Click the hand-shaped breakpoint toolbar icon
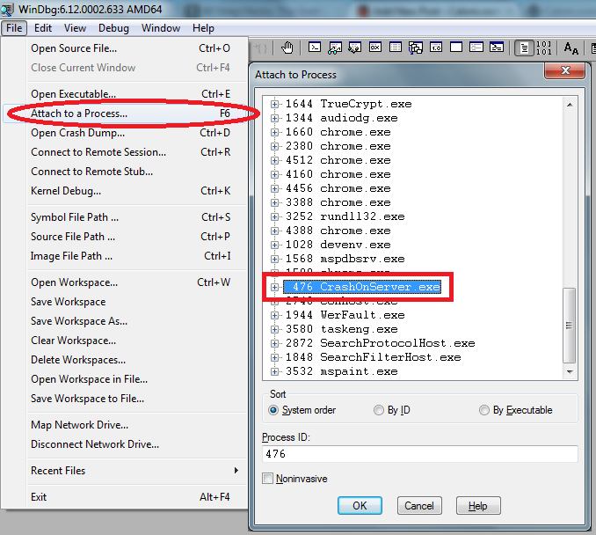This screenshot has width=596, height=535. [x=287, y=48]
